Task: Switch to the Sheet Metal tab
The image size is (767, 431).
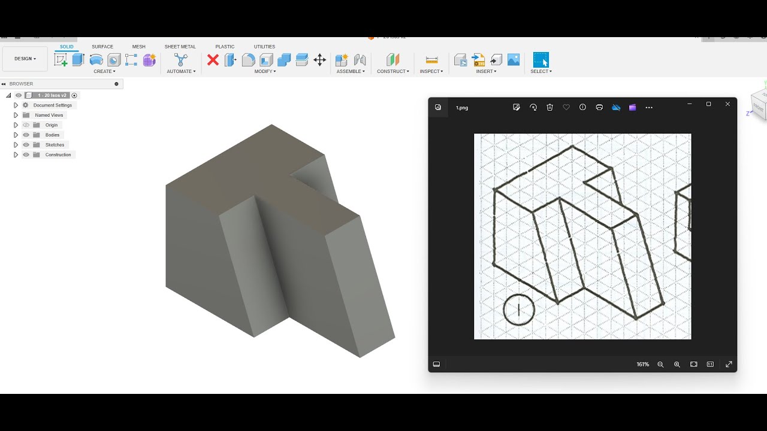Action: pyautogui.click(x=180, y=47)
